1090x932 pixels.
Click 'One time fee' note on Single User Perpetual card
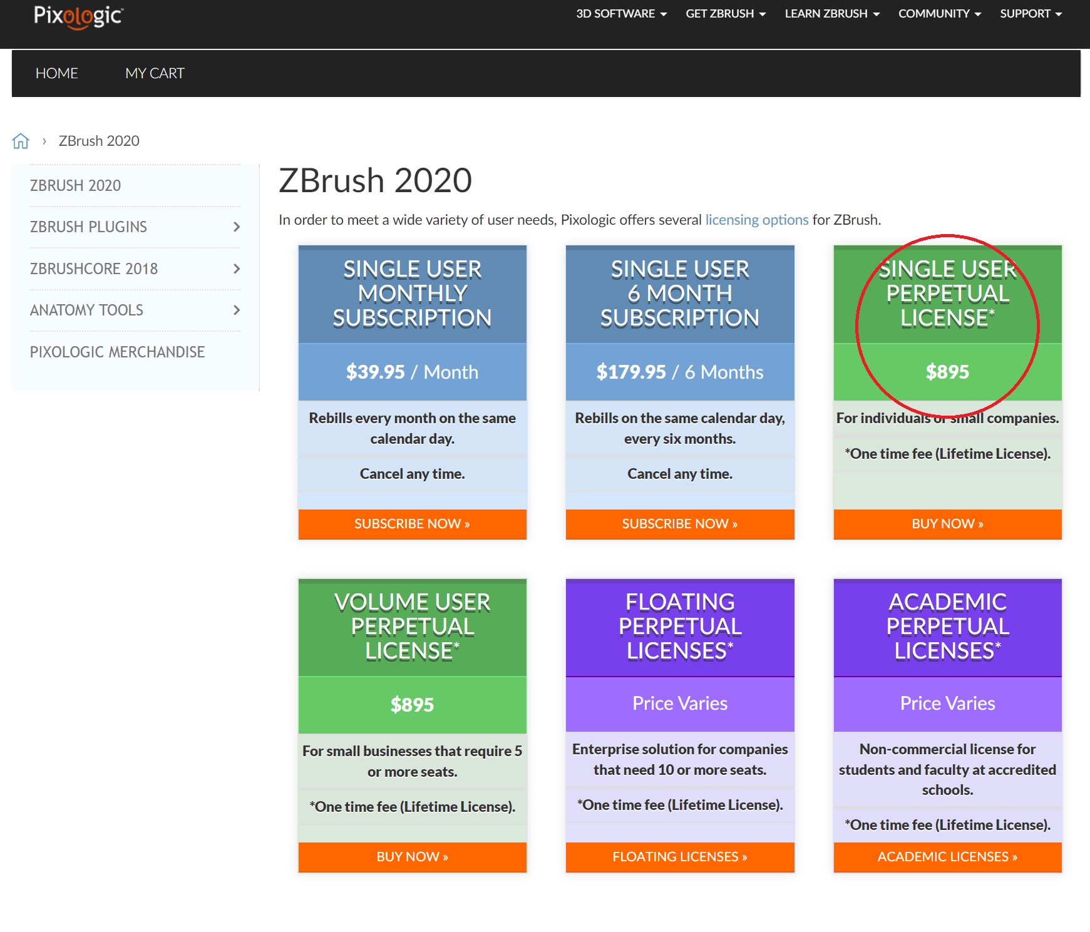(948, 454)
